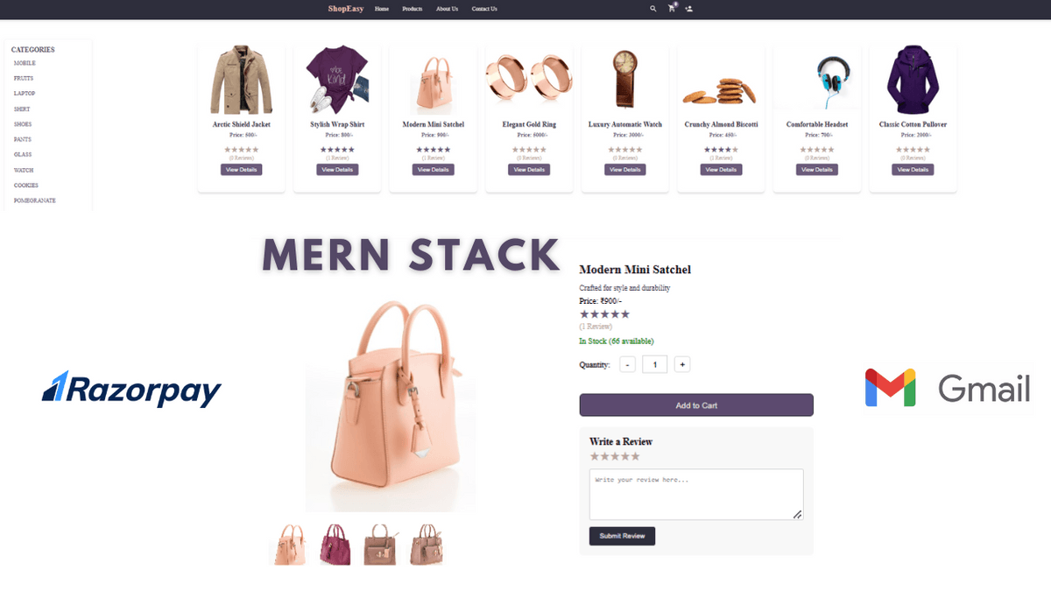
Task: Increase quantity with the plus button
Action: tap(682, 364)
